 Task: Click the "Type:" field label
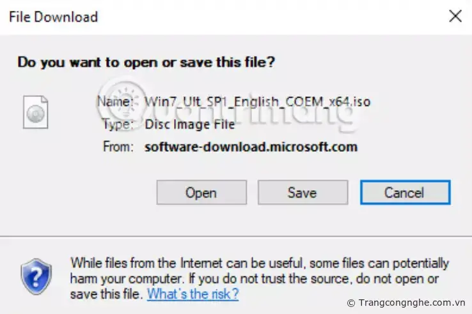[x=118, y=124]
